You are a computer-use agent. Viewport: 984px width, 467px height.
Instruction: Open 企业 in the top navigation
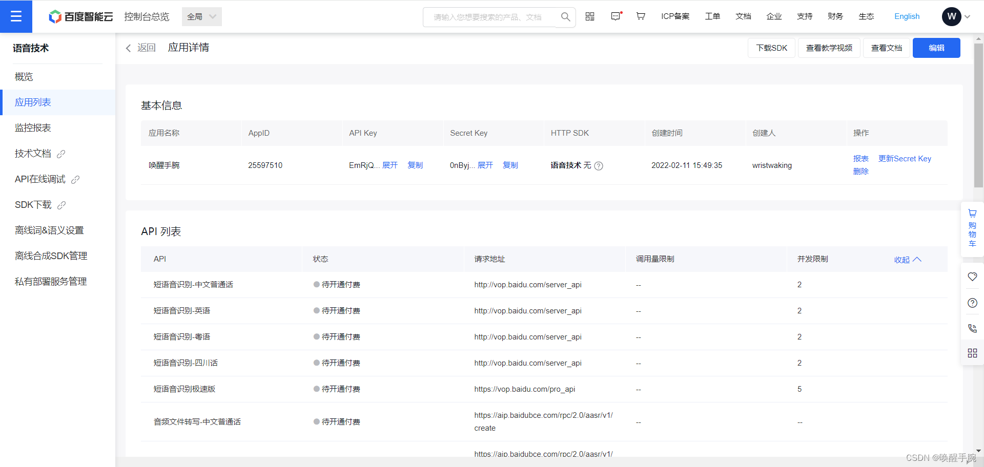click(774, 16)
